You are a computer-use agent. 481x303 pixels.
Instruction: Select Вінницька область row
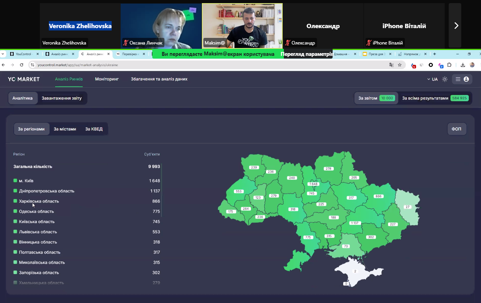pyautogui.click(x=87, y=242)
